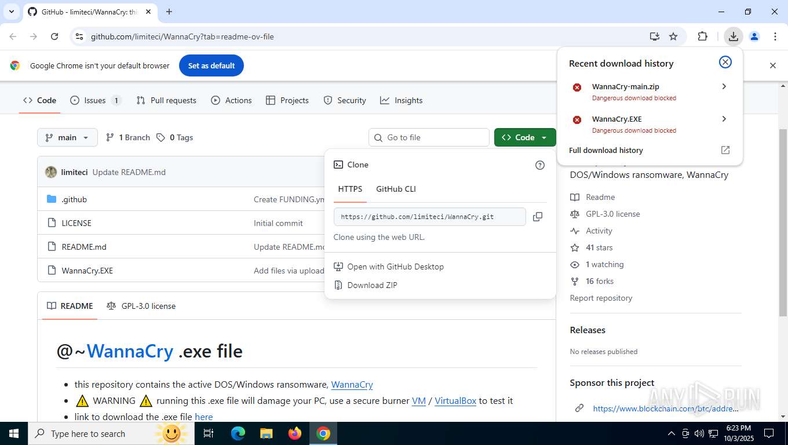The image size is (788, 445).
Task: Click the volume icon in system tray
Action: pyautogui.click(x=699, y=433)
